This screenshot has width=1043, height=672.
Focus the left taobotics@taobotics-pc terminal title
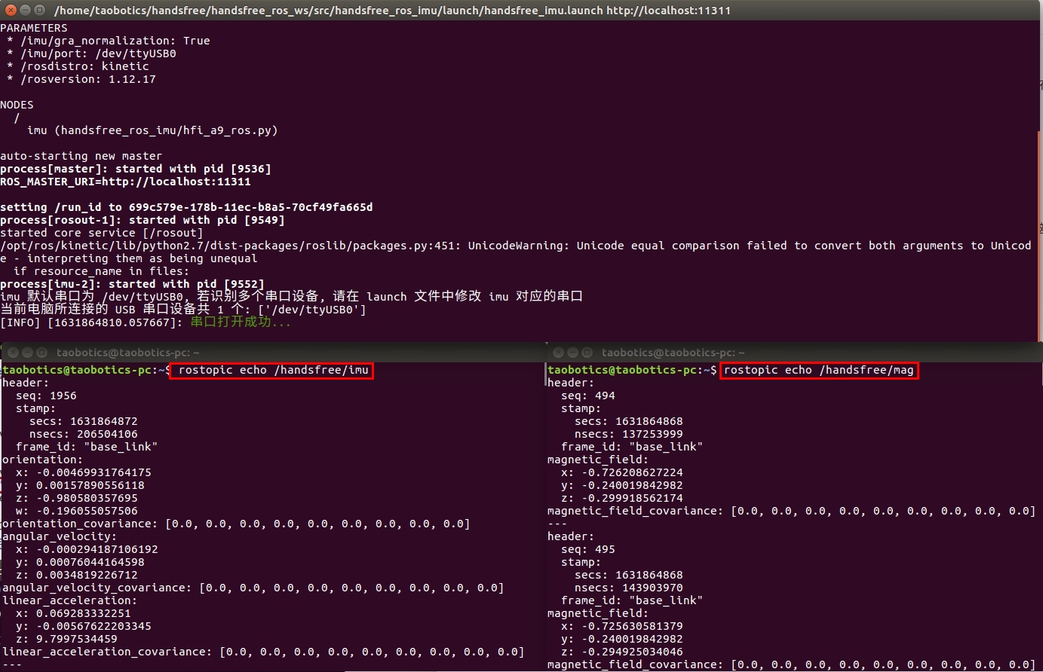tap(128, 353)
